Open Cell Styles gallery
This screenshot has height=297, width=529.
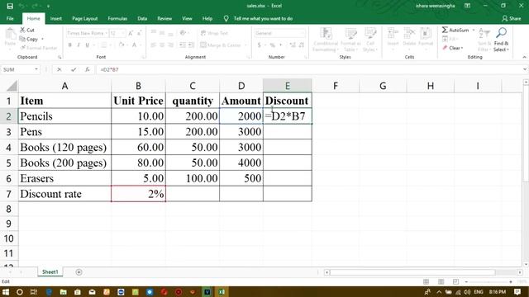(x=370, y=40)
